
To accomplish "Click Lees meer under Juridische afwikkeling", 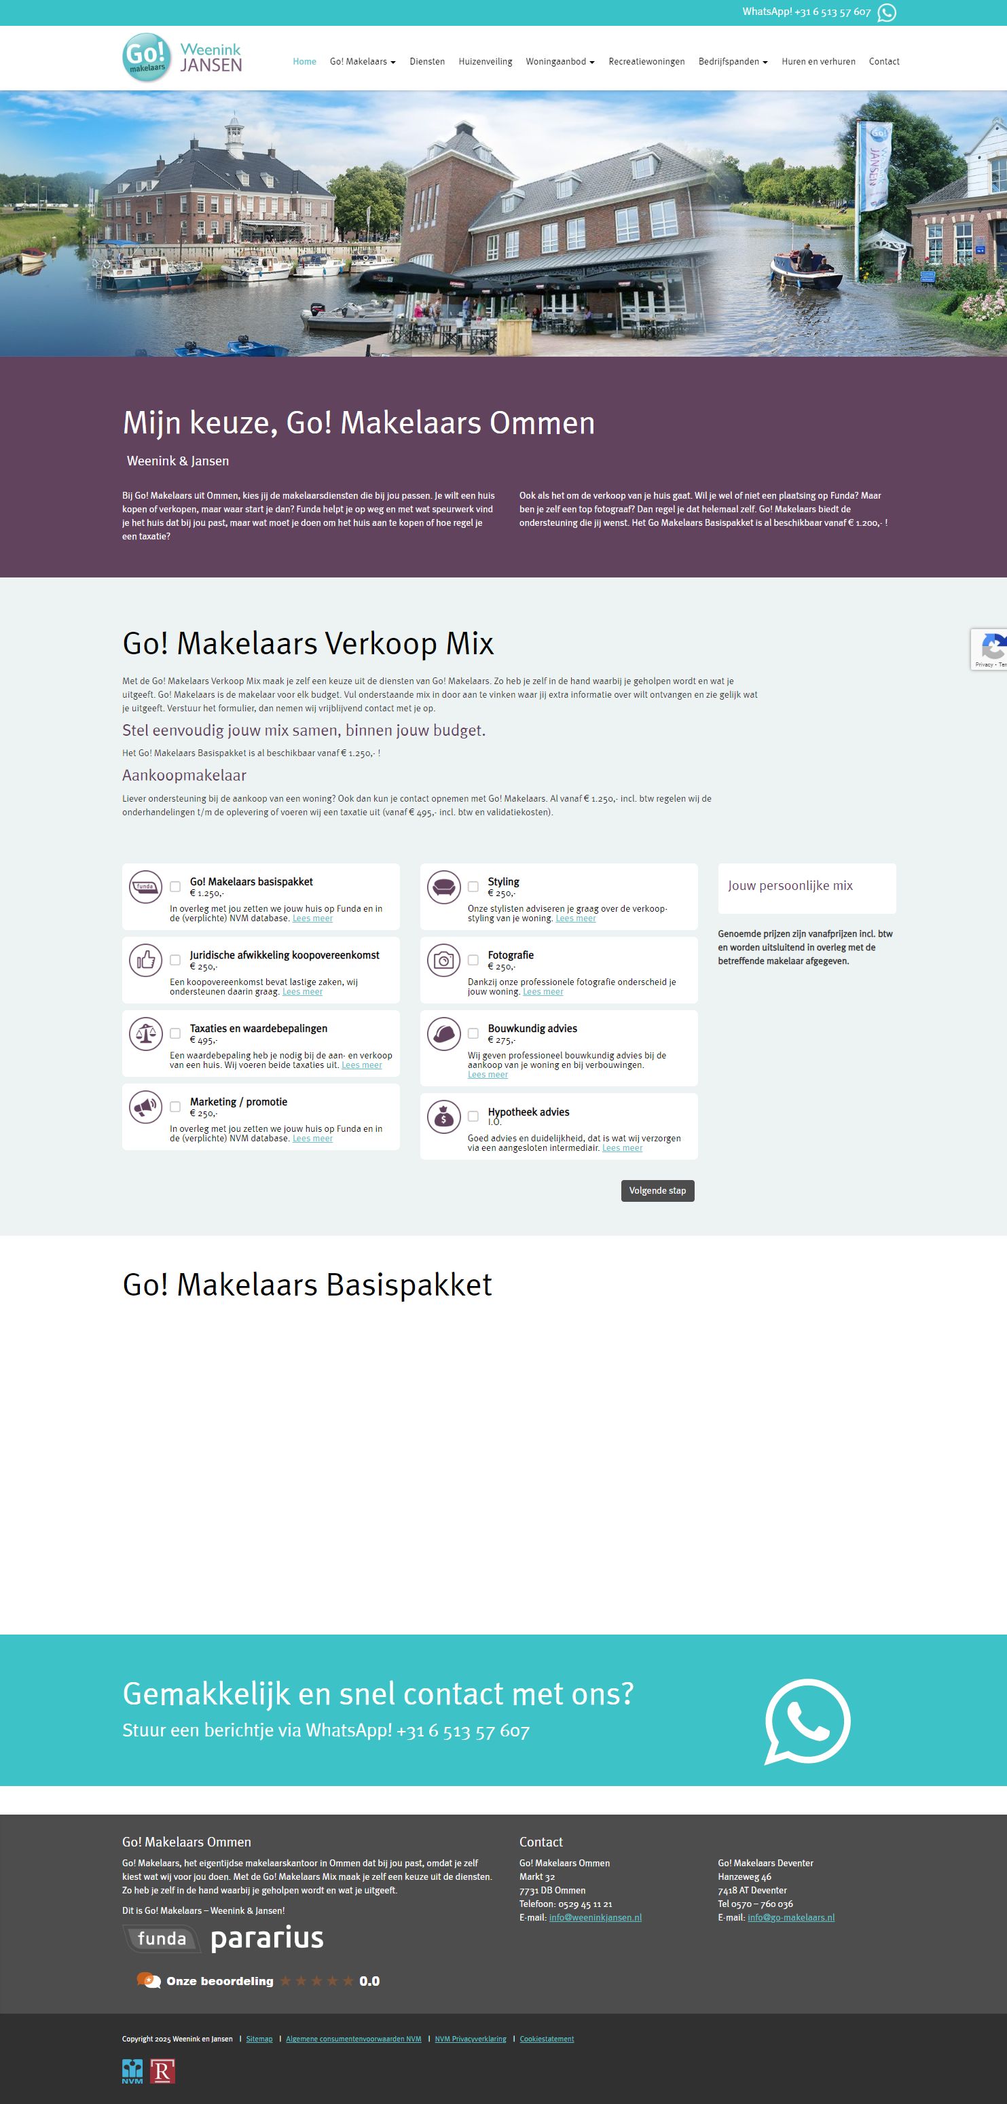I will [x=302, y=993].
